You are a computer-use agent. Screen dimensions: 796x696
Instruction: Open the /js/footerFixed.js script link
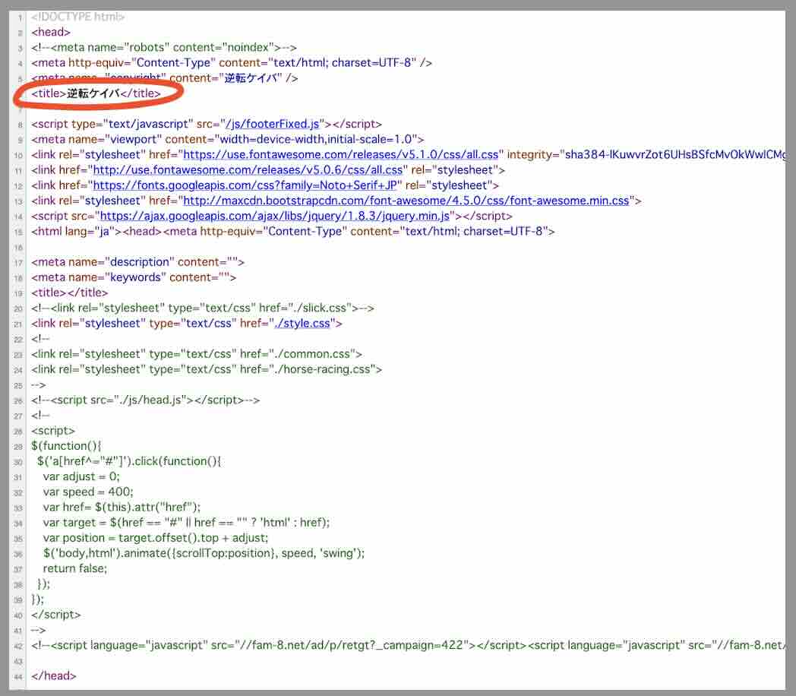tap(274, 124)
